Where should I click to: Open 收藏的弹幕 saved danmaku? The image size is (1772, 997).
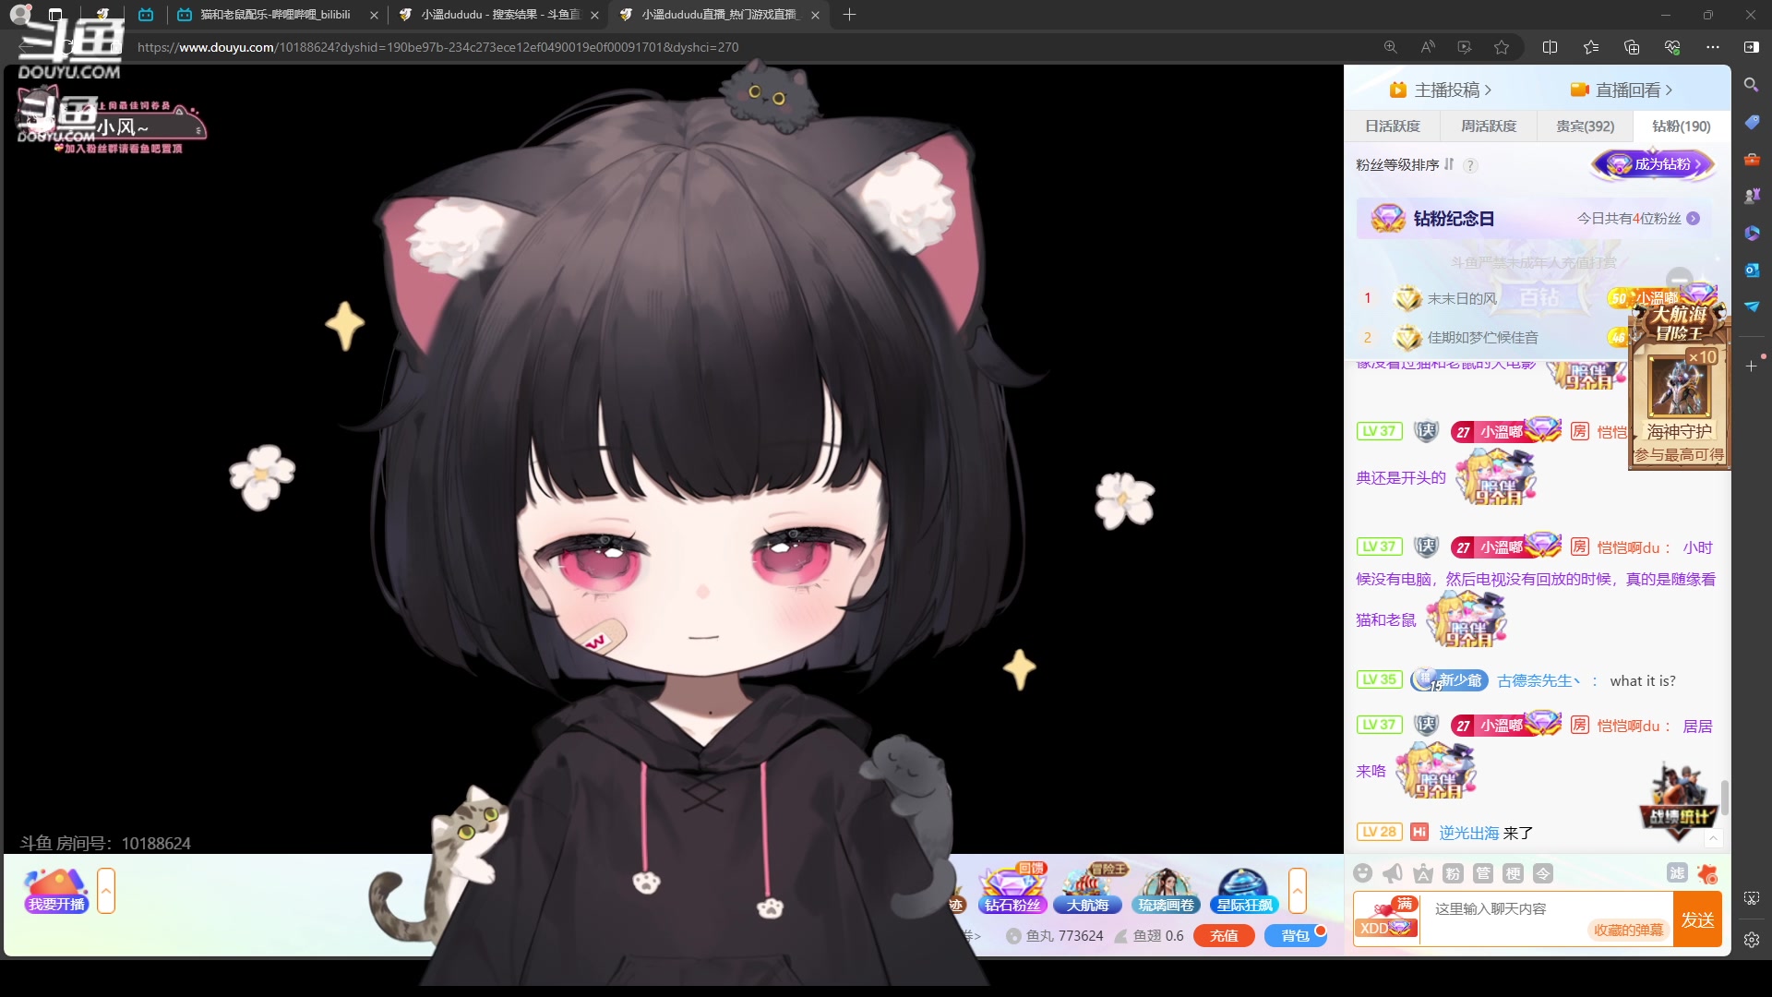(1628, 930)
